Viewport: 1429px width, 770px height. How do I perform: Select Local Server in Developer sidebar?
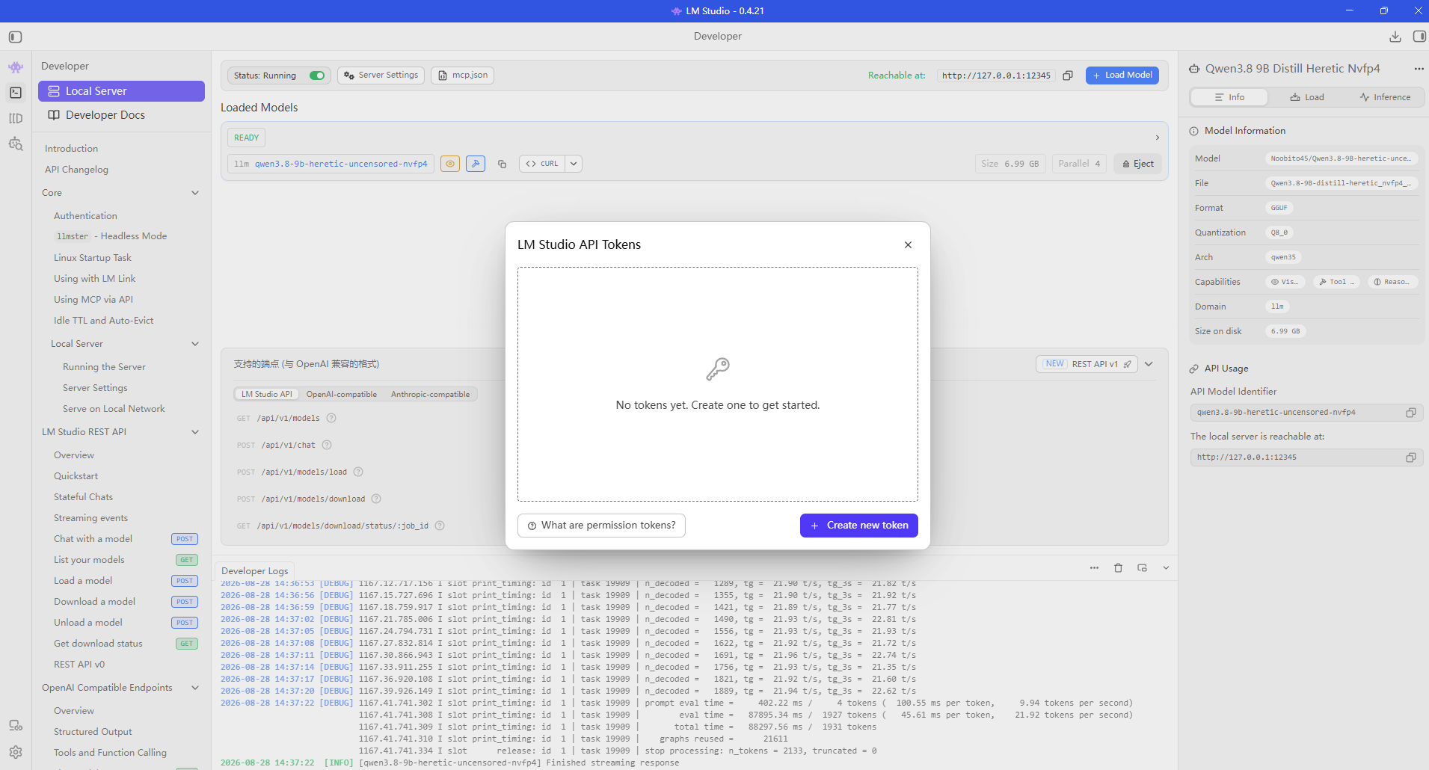tap(121, 91)
